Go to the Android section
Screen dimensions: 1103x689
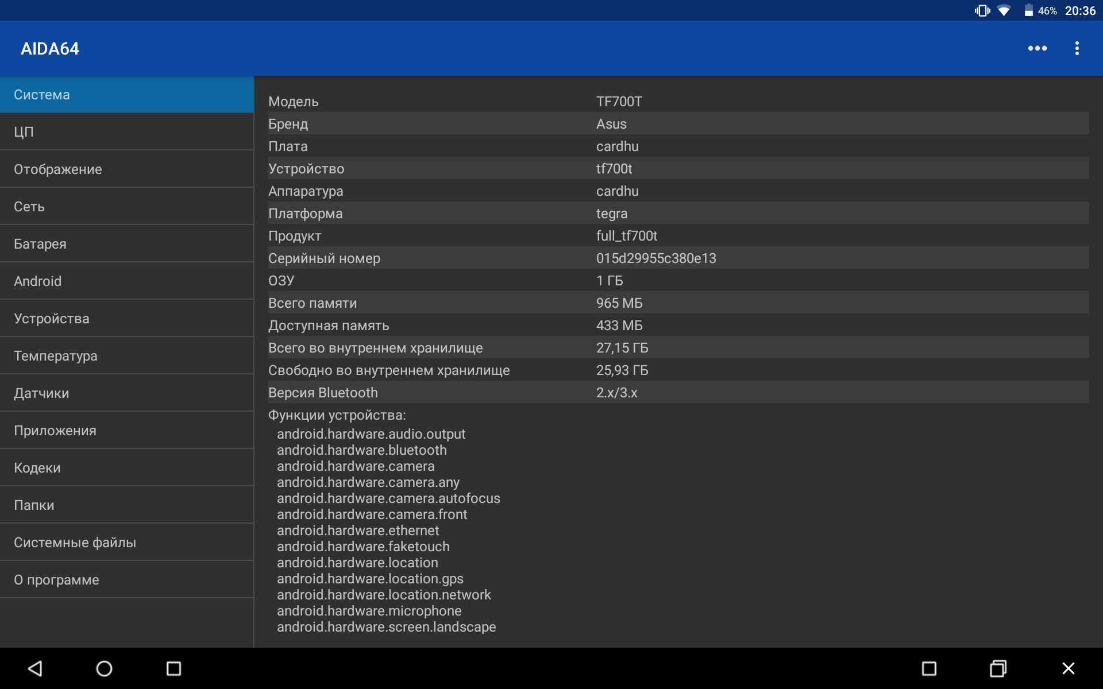coord(126,281)
